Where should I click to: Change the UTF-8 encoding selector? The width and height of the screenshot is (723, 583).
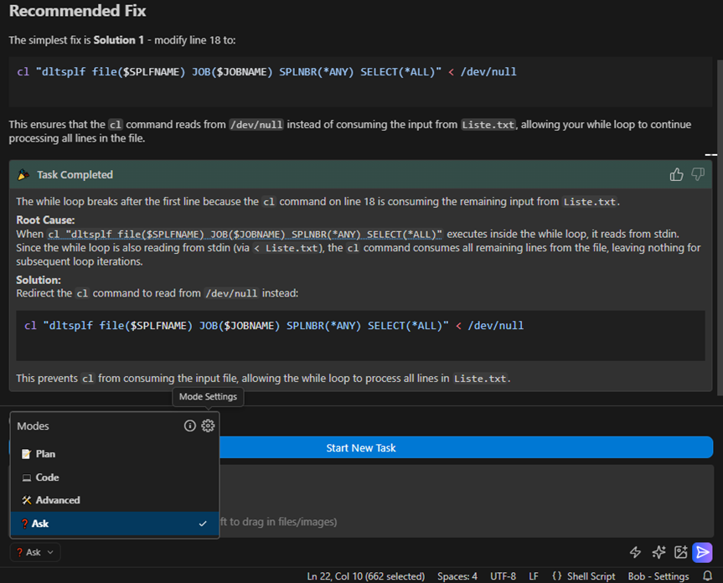click(503, 576)
